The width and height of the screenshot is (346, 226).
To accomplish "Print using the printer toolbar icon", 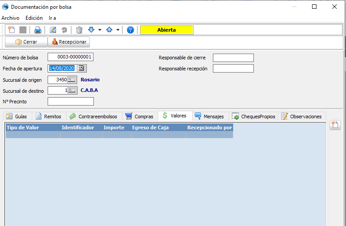I will coord(38,30).
